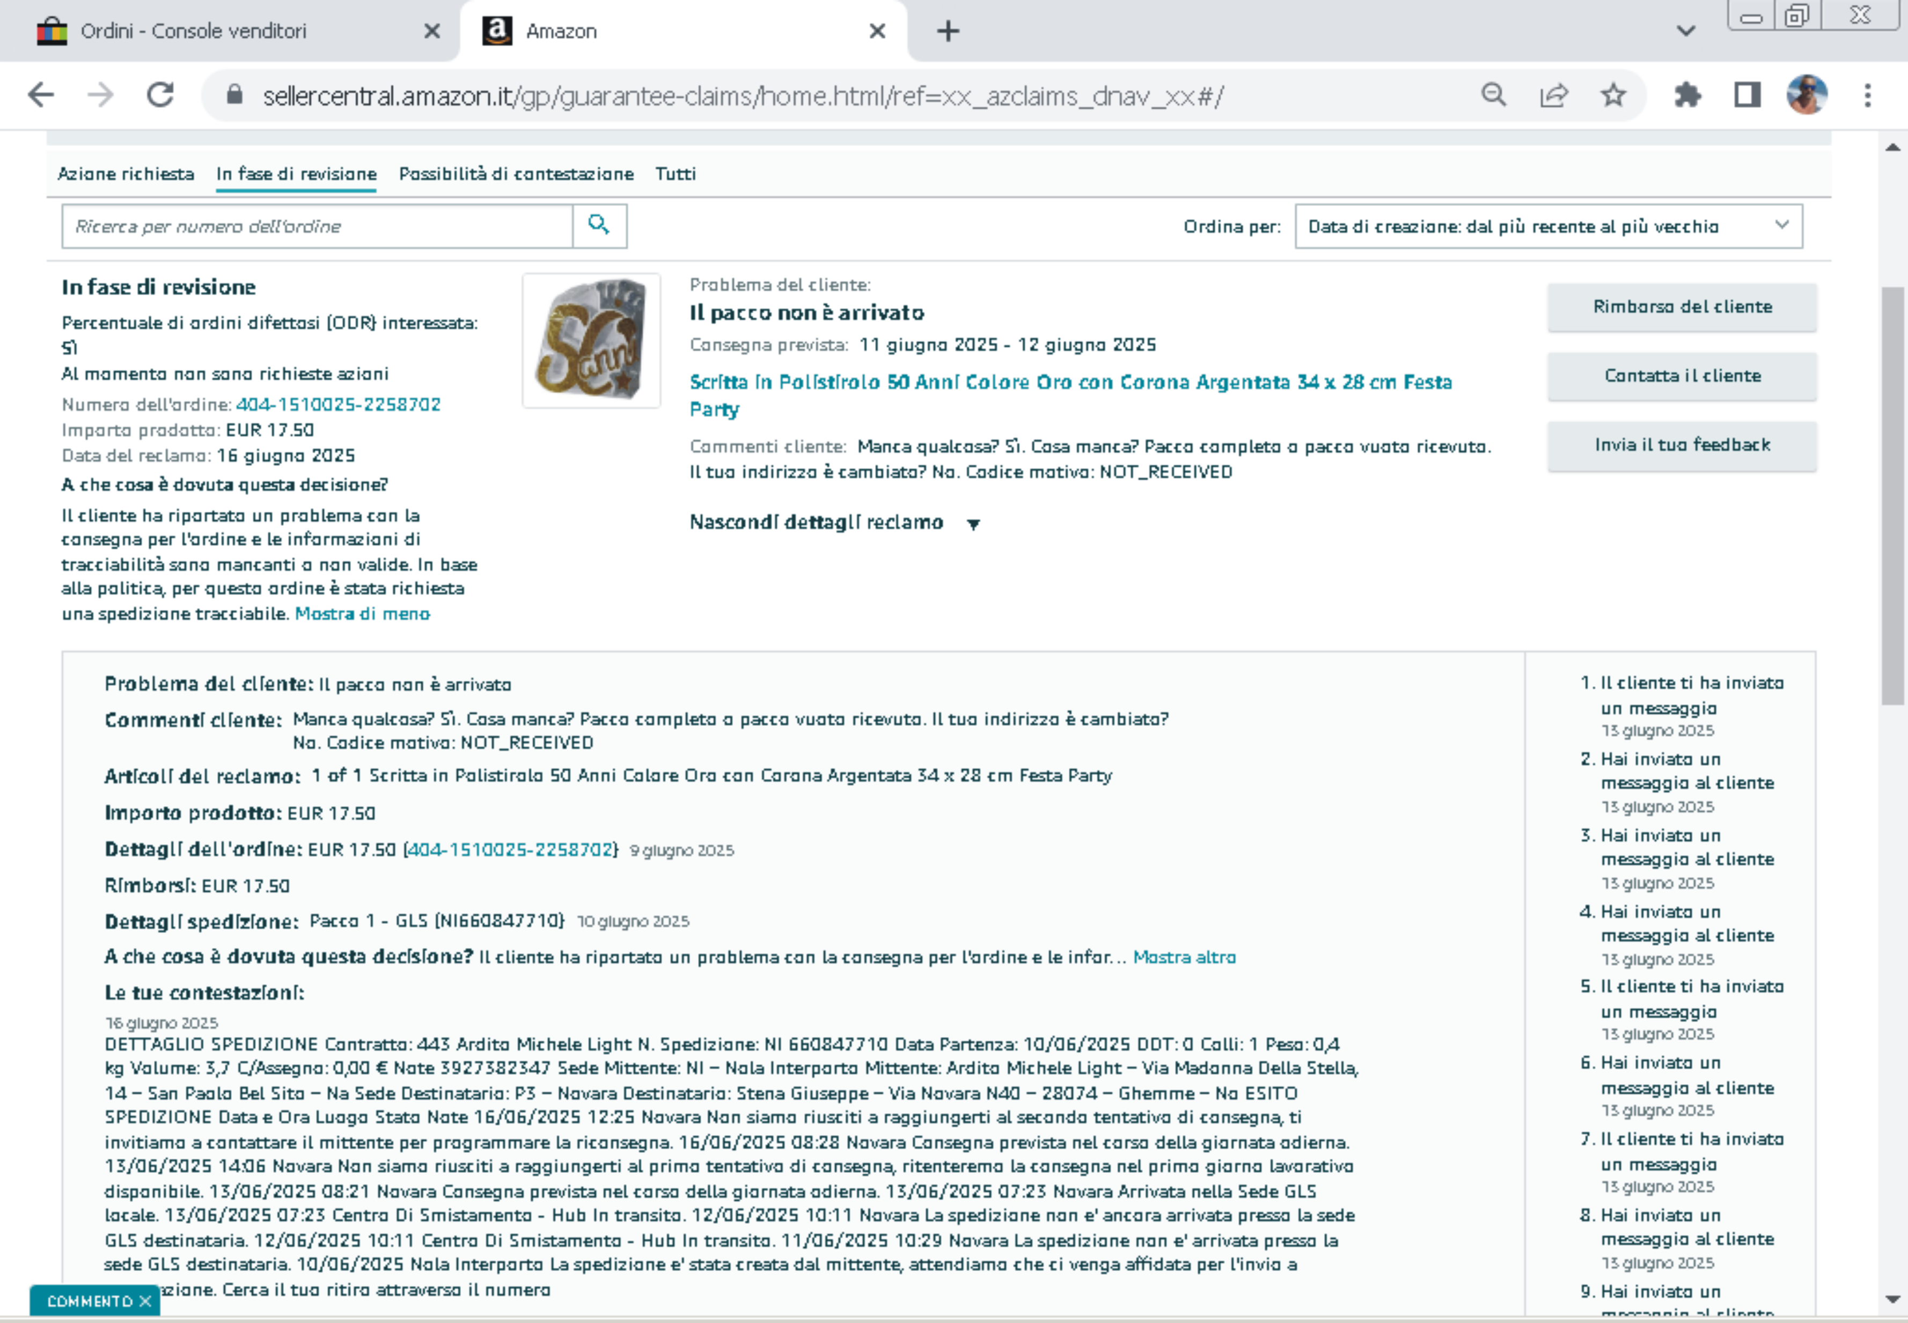Click the page vertical scrollbar thumb
The height and width of the screenshot is (1323, 1908).
click(x=1892, y=496)
